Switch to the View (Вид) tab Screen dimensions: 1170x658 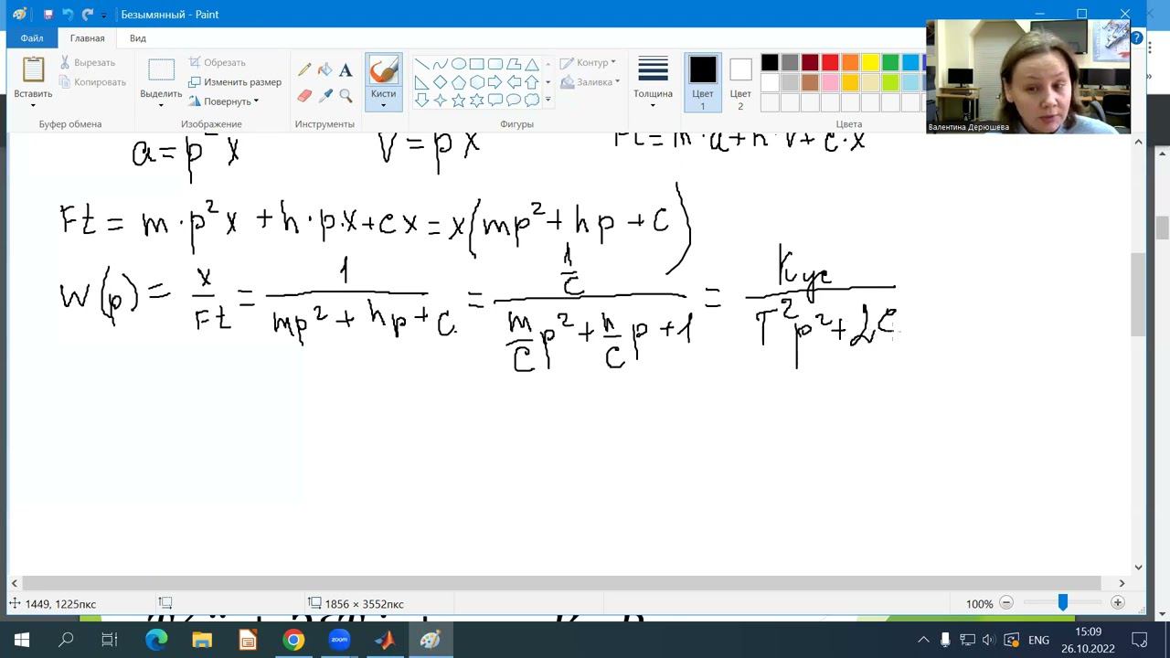pyautogui.click(x=138, y=38)
